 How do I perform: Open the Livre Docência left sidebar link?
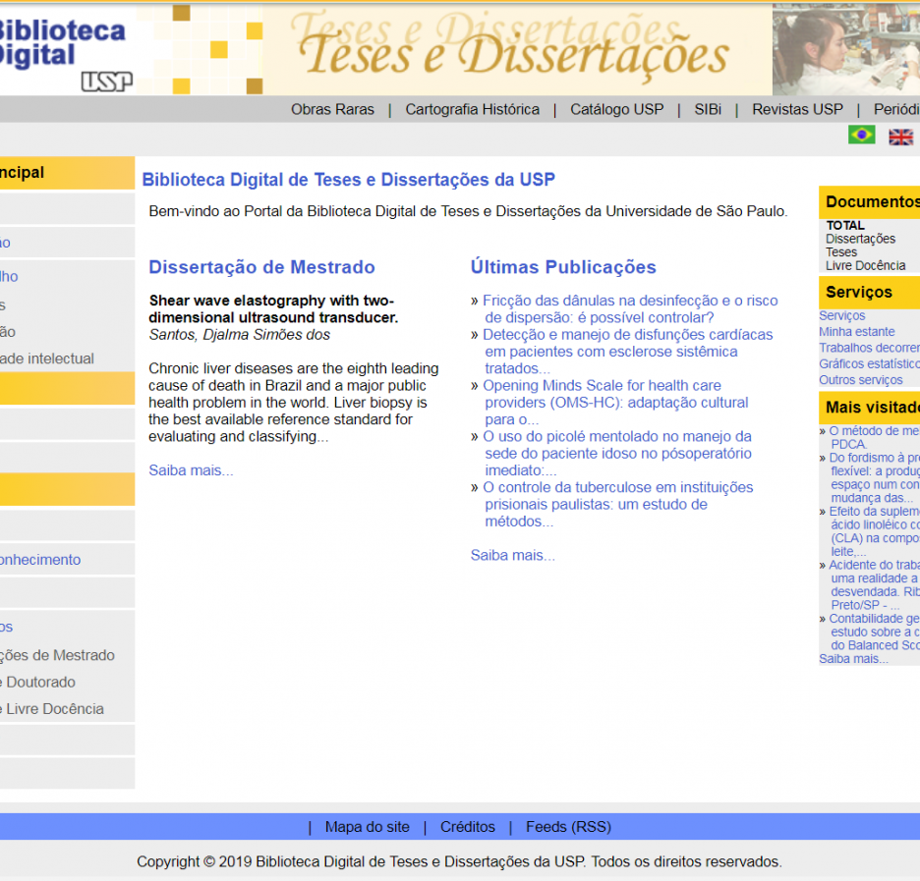(52, 709)
